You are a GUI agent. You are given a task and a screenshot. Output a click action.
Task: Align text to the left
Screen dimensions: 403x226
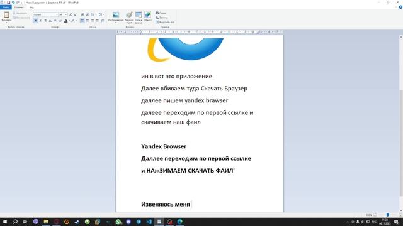pos(82,21)
